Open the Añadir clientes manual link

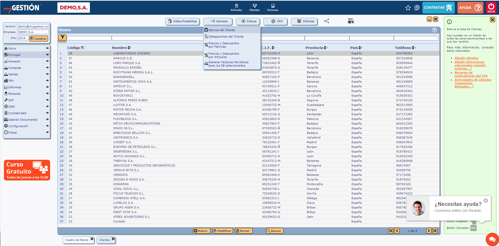point(466,58)
